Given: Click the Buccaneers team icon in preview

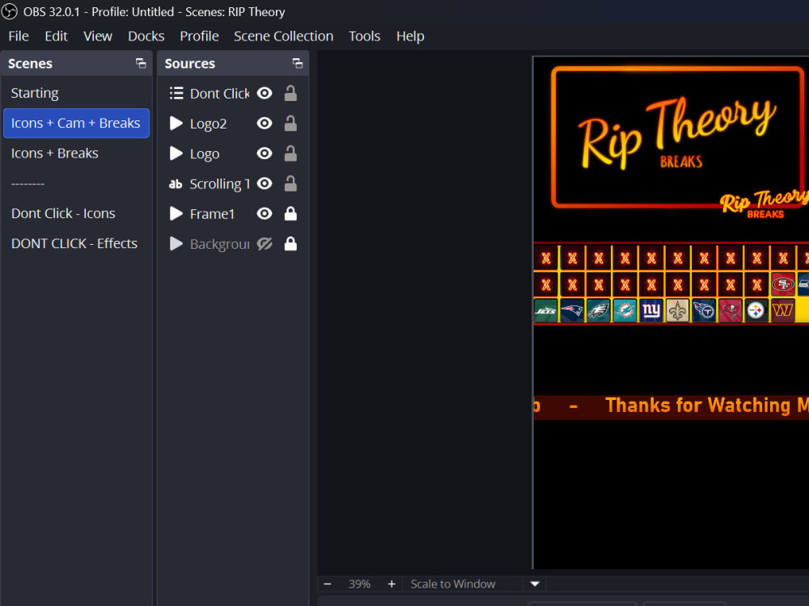Looking at the screenshot, I should (x=730, y=311).
